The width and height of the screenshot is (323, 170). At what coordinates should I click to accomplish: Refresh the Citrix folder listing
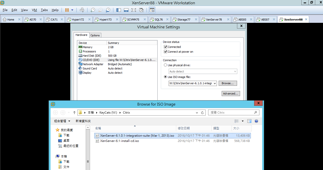pos(202,113)
